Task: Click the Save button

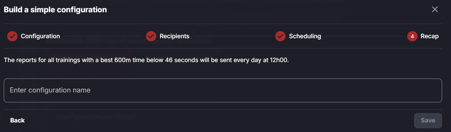Action: click(x=428, y=120)
